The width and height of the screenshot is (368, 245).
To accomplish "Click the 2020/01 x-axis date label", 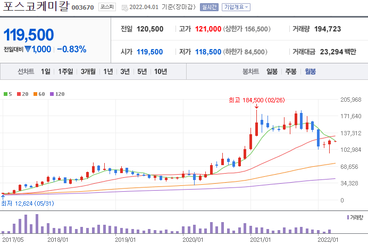I will click(193, 240).
